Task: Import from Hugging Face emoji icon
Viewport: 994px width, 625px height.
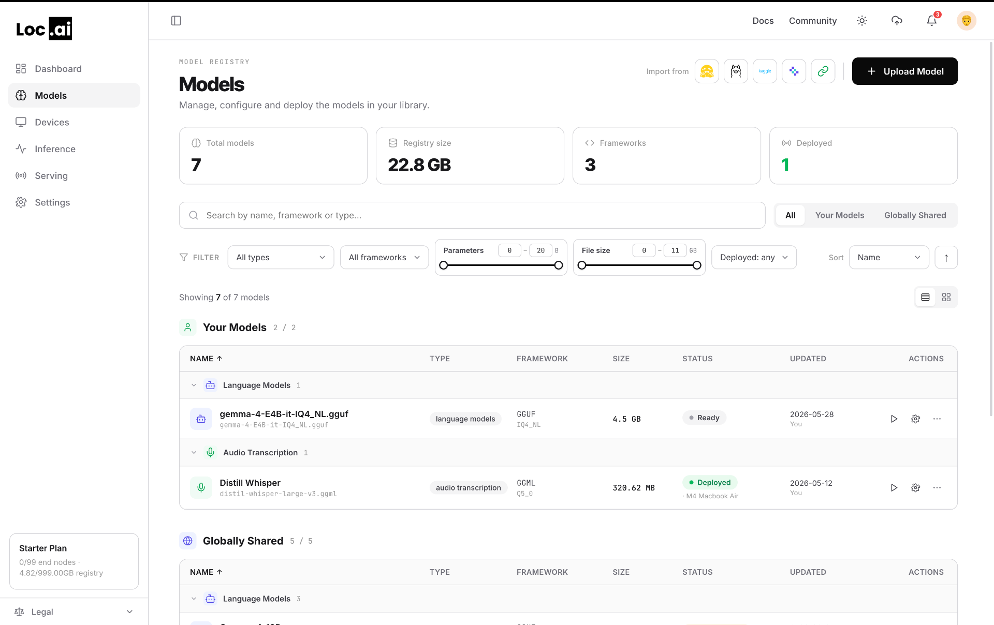Action: 707,71
